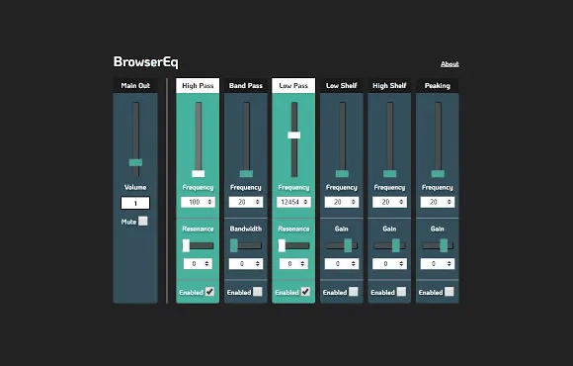Disable the High Pass Enabled checkbox
573x366 pixels.
click(209, 292)
